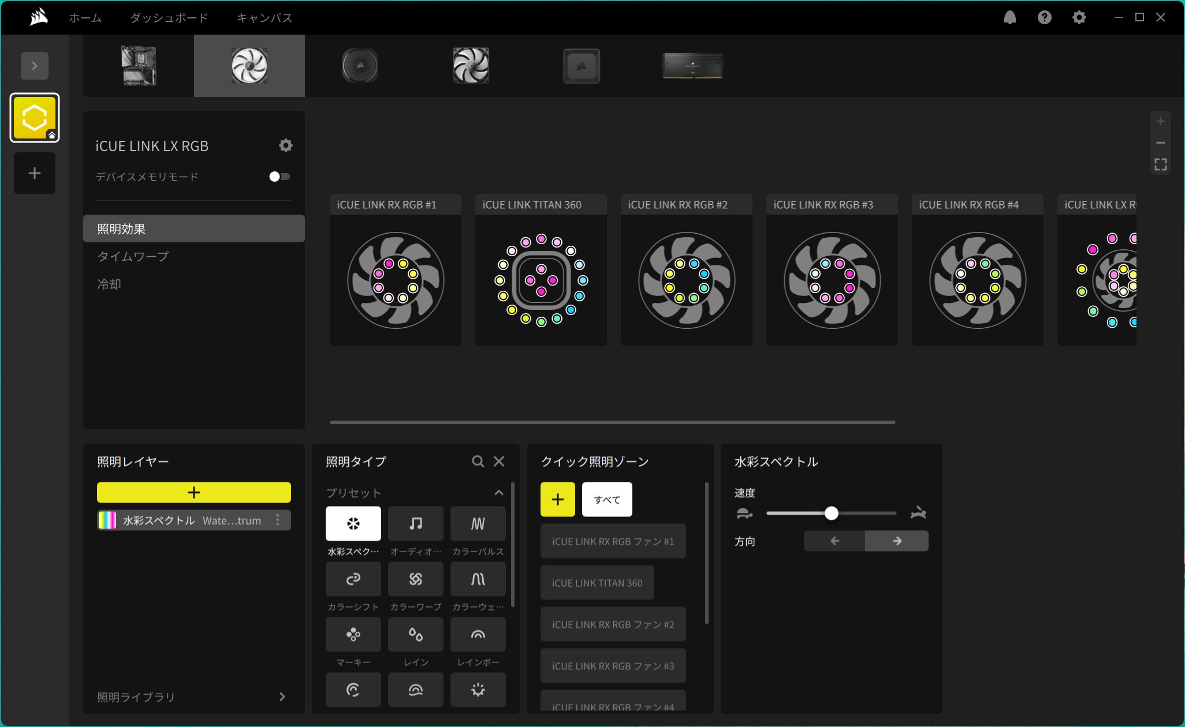Set direction to right arrow
The width and height of the screenshot is (1185, 727).
click(x=897, y=541)
